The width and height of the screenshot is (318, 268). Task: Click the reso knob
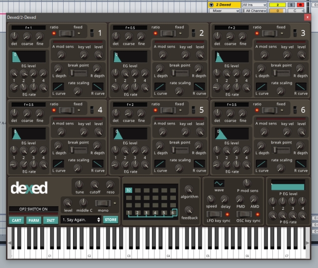[x=110, y=185]
